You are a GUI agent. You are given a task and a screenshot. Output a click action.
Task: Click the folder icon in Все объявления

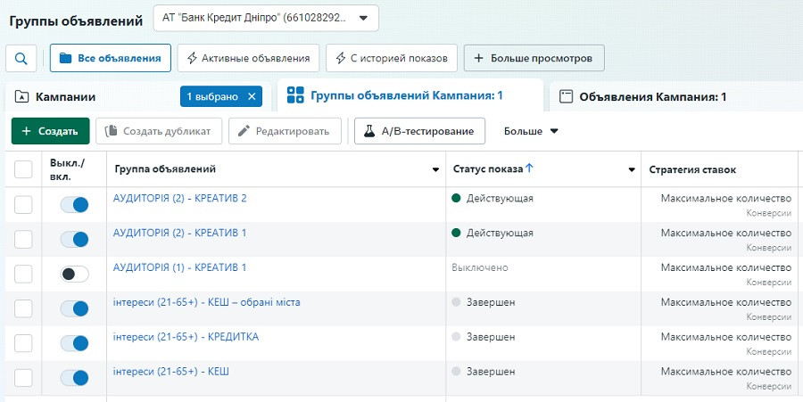(x=65, y=58)
